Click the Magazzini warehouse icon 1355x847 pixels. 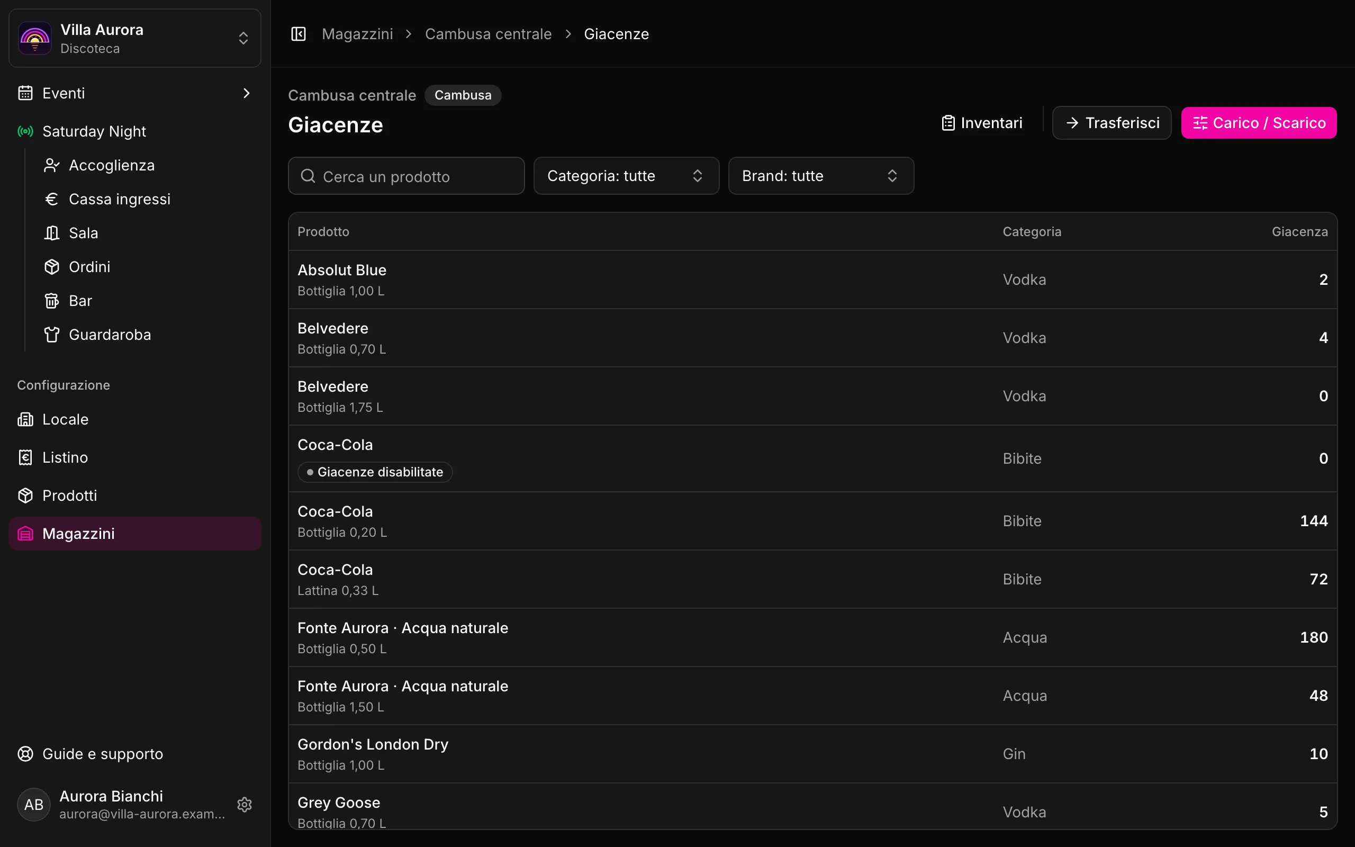[x=25, y=533]
